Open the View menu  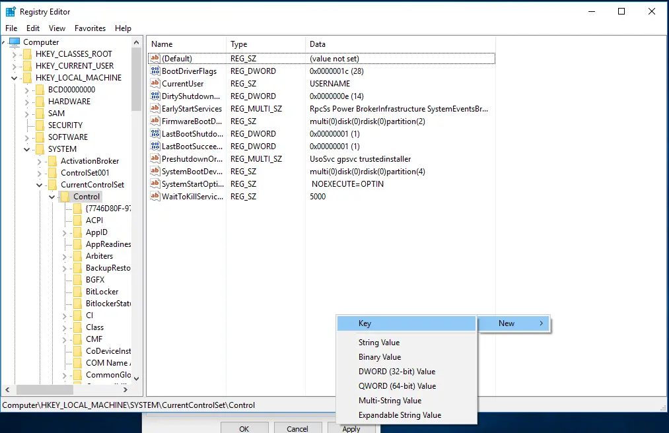(x=57, y=28)
